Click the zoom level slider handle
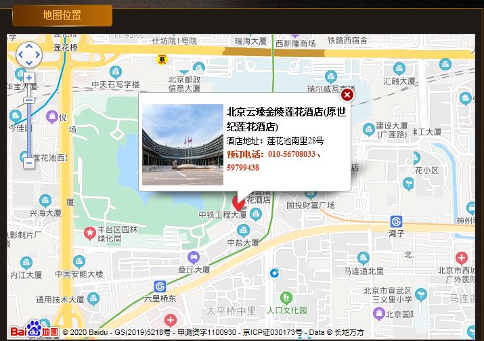 coord(29,100)
